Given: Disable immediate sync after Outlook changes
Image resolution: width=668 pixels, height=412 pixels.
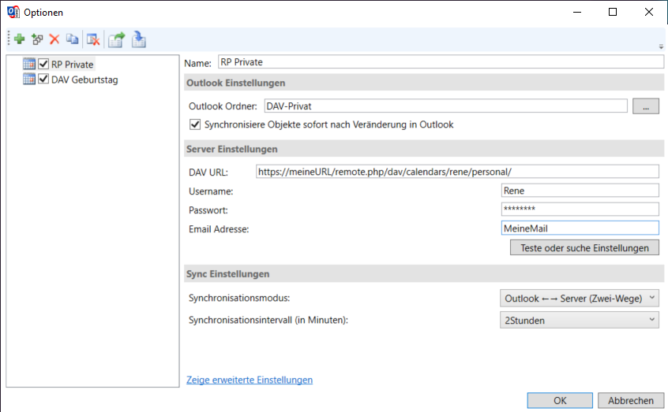Looking at the screenshot, I should (x=195, y=124).
